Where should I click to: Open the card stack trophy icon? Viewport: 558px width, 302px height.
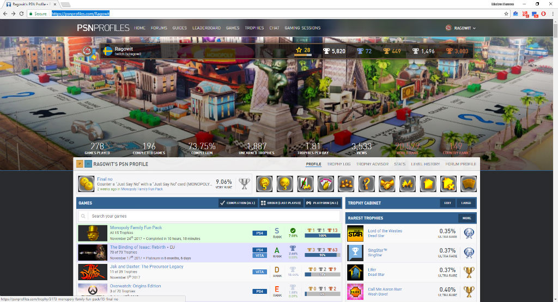[x=469, y=184]
